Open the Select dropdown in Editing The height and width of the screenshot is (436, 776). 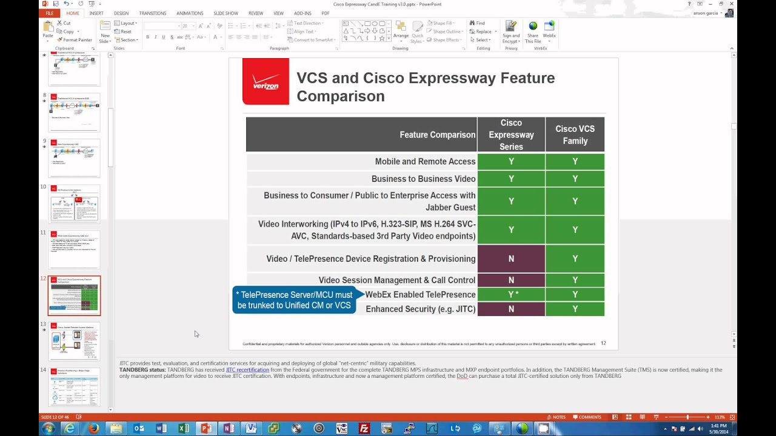coord(481,40)
